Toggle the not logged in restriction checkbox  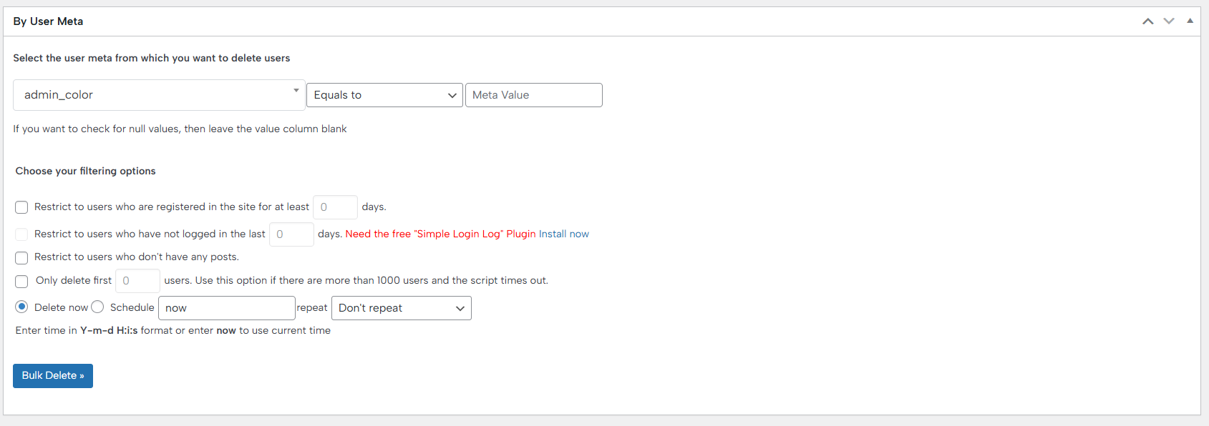tap(21, 234)
